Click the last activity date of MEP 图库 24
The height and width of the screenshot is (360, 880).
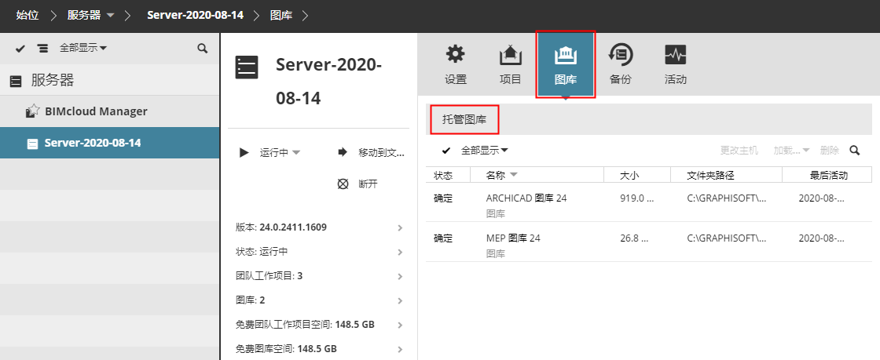coord(822,238)
